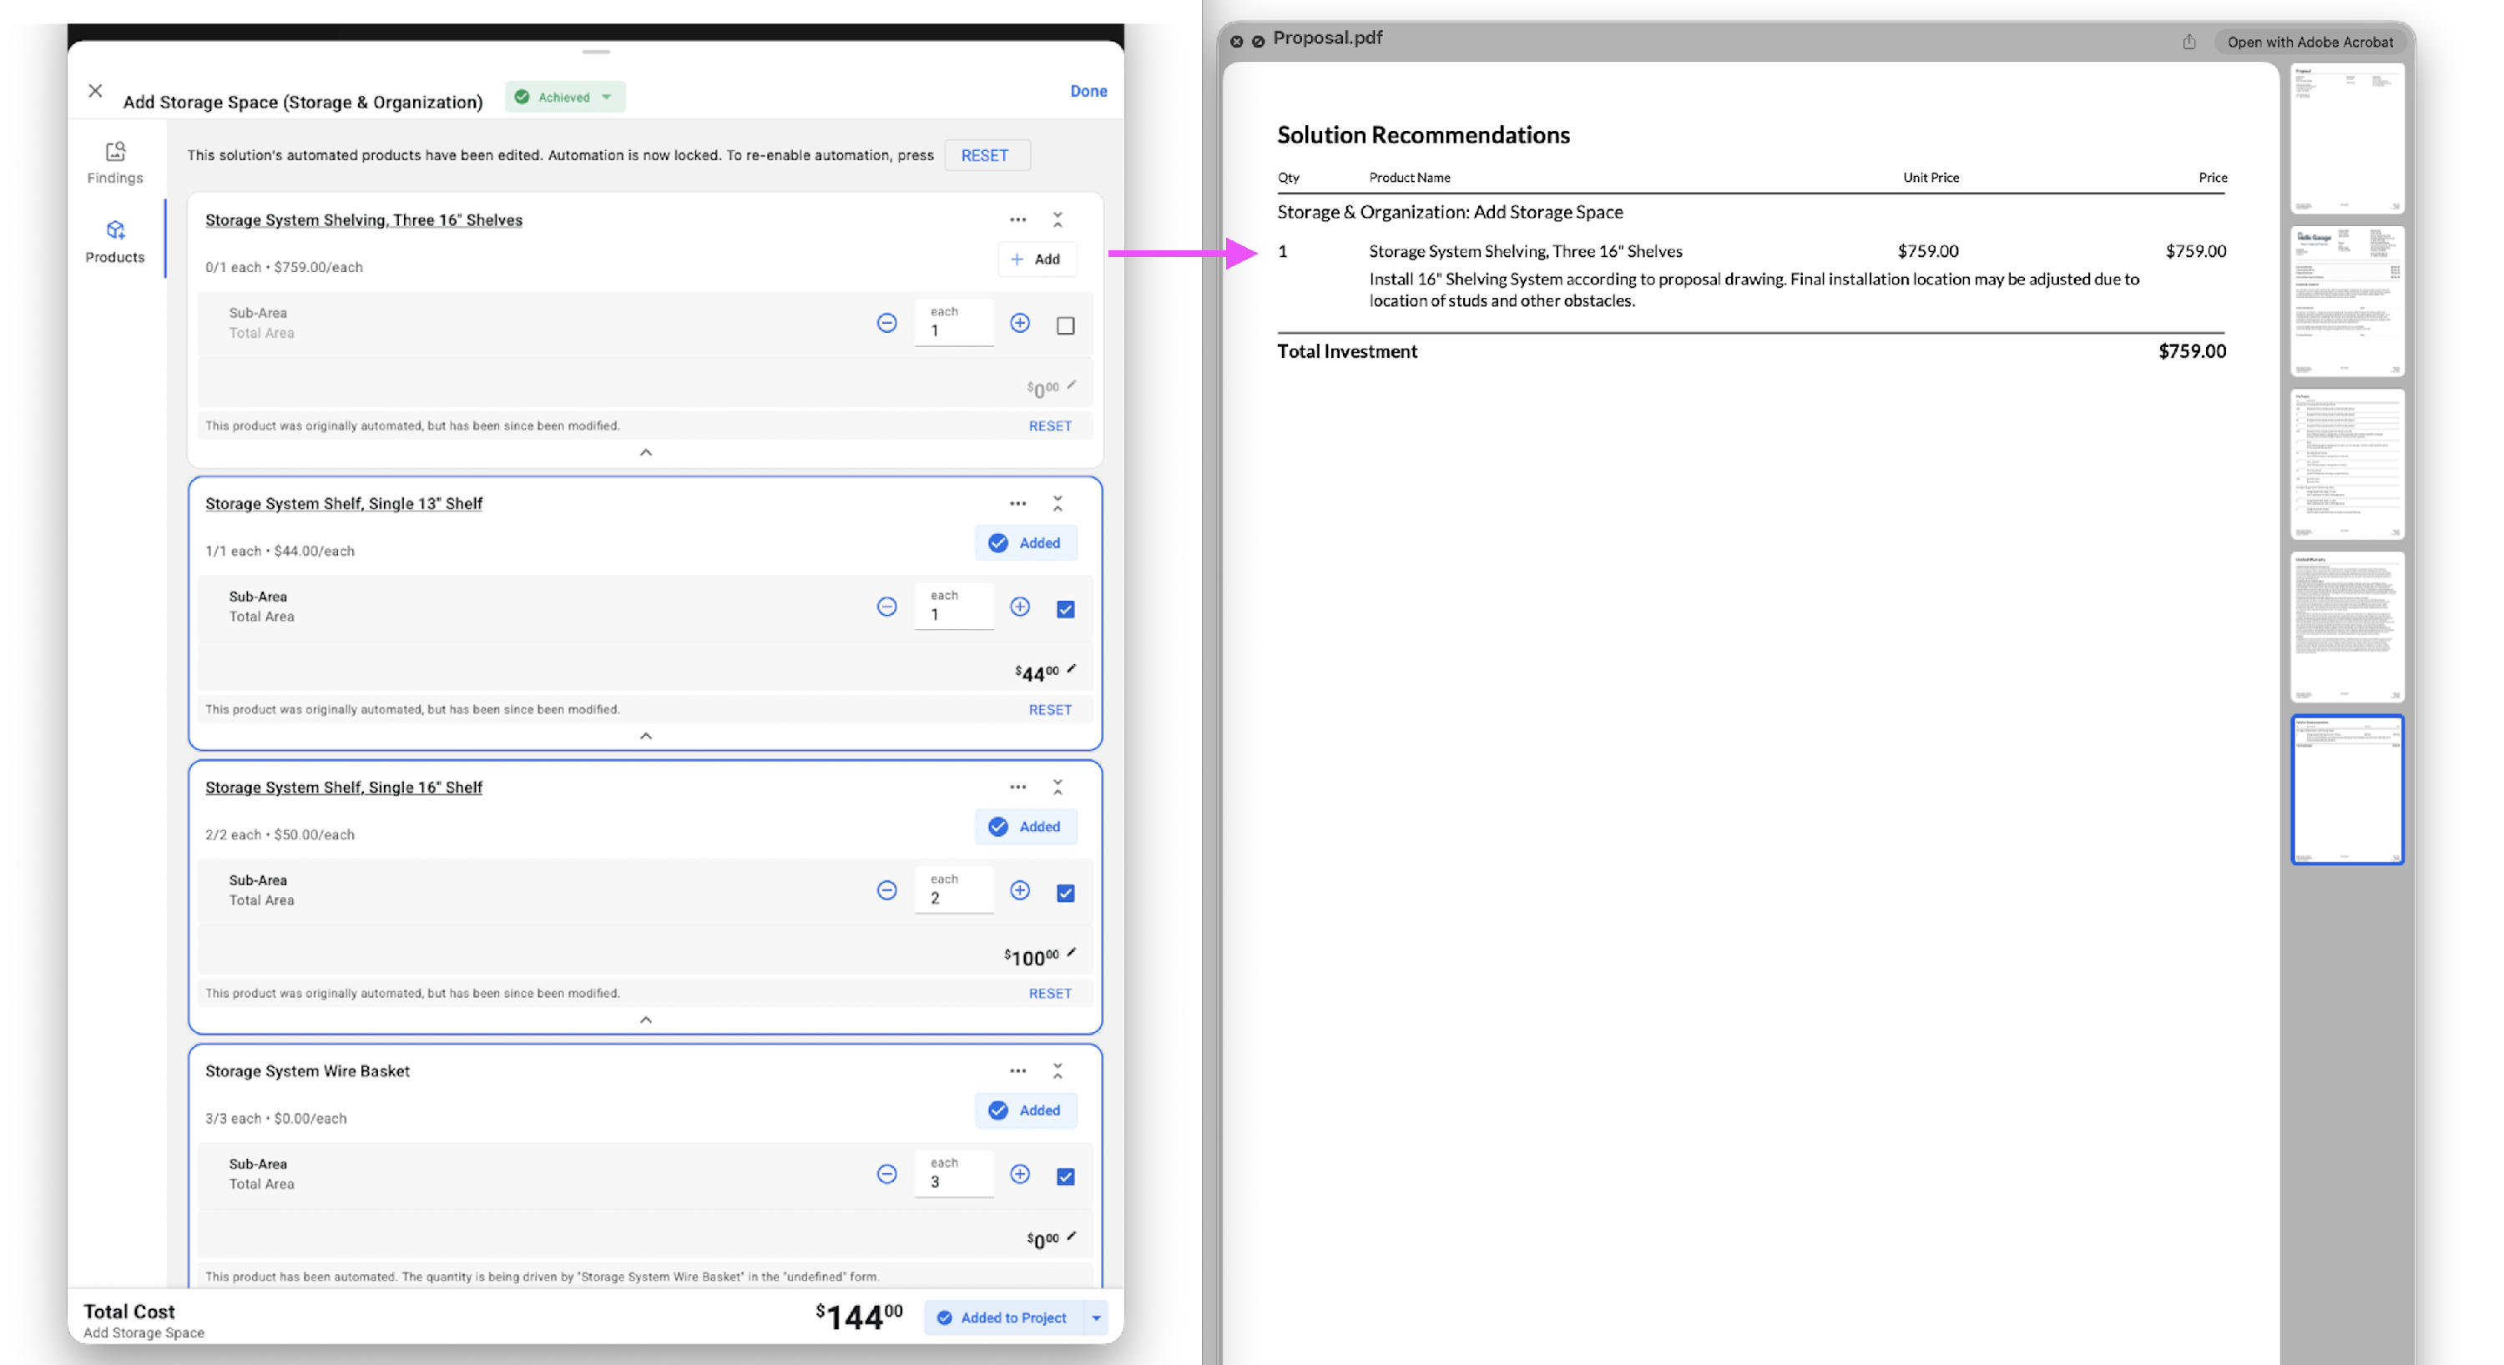Add Three 16" Shelves with the Add button
The image size is (2504, 1365).
(x=1036, y=259)
